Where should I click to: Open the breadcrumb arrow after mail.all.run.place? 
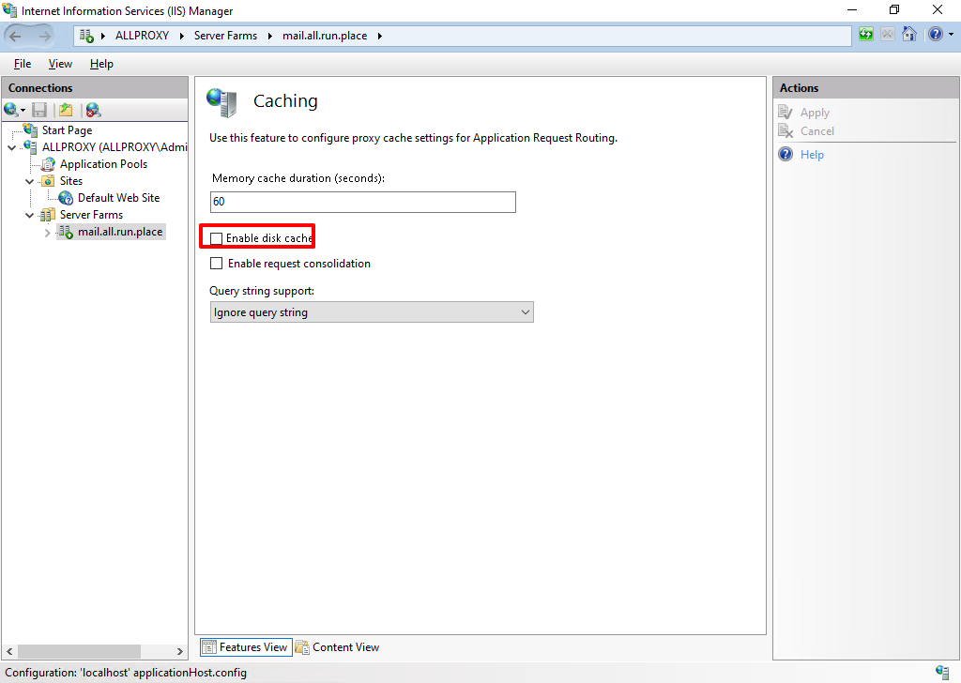[x=380, y=37]
